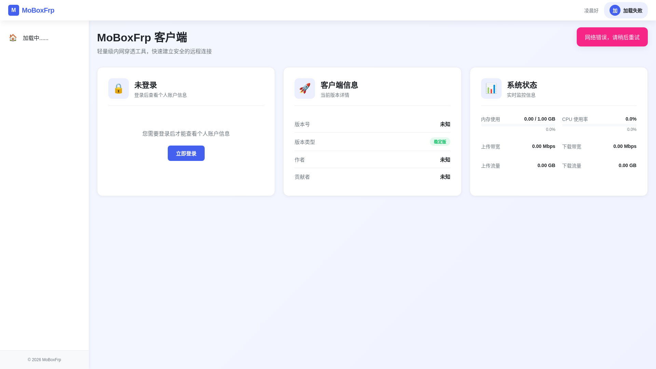The height and width of the screenshot is (369, 656).
Task: Click the MoBoxFrp 客户端 page title
Action: tap(142, 37)
